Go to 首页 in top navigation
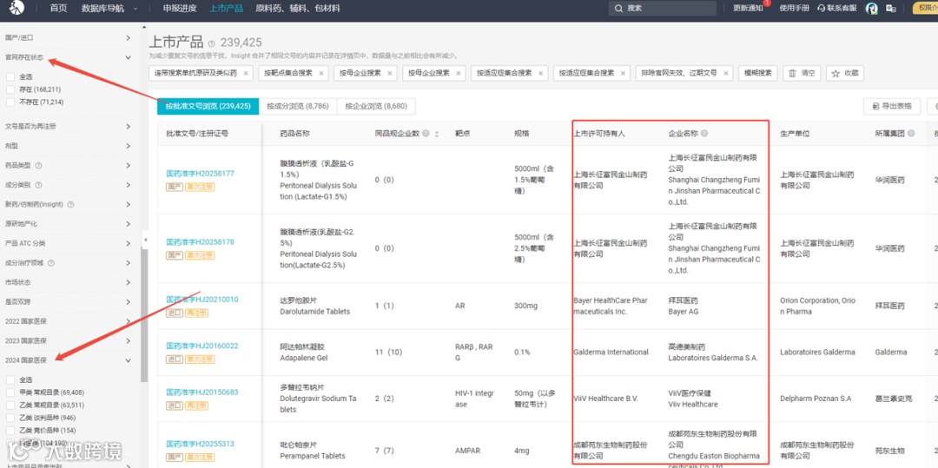Image resolution: width=938 pixels, height=468 pixels. [x=58, y=9]
